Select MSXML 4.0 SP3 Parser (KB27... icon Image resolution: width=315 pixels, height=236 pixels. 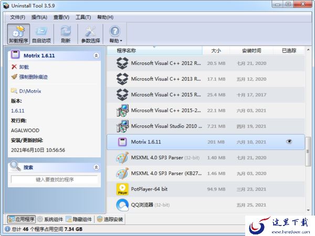pos(122,174)
